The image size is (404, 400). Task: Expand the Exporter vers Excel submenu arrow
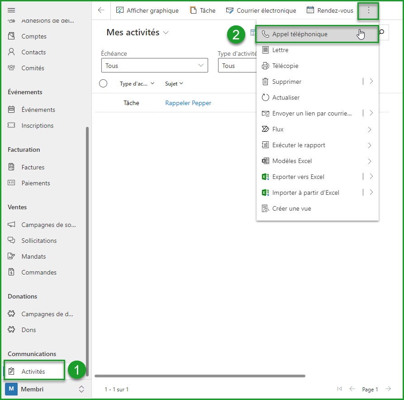click(371, 177)
